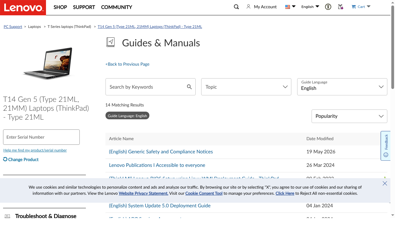The width and height of the screenshot is (395, 234).
Task: Open Generic Safety and Compliance Notices article
Action: point(161,152)
